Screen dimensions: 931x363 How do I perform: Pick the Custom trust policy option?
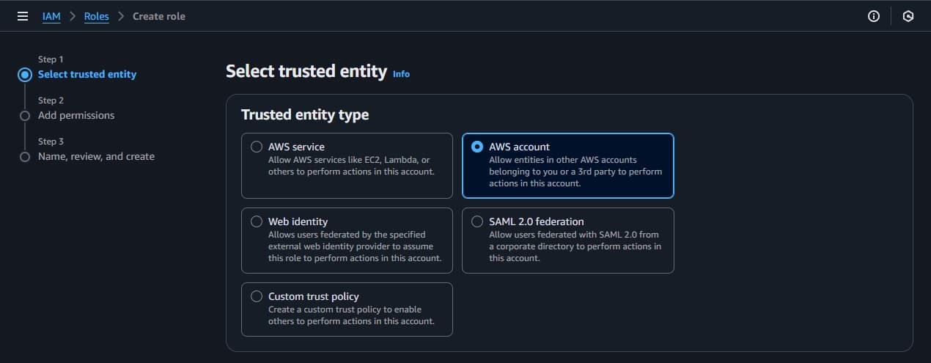click(x=257, y=296)
